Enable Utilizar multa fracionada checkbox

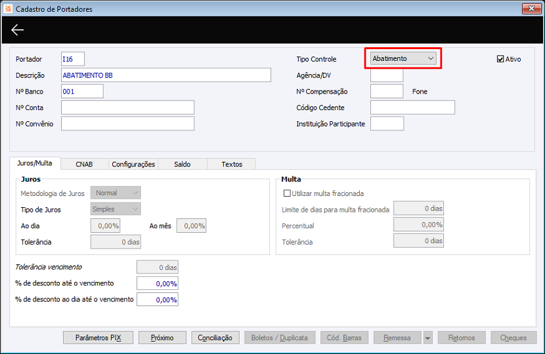(x=287, y=193)
